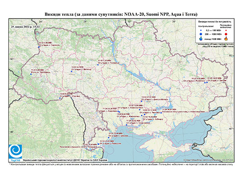Click the small blue dot legend symbol

(x=201, y=30)
